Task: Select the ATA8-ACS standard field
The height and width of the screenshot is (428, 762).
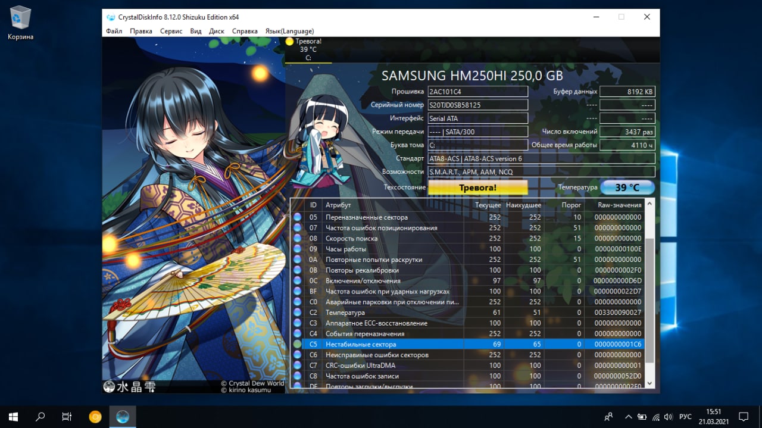Action: coord(542,158)
